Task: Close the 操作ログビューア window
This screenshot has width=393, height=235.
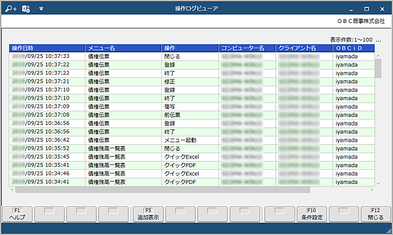Action: (x=382, y=9)
